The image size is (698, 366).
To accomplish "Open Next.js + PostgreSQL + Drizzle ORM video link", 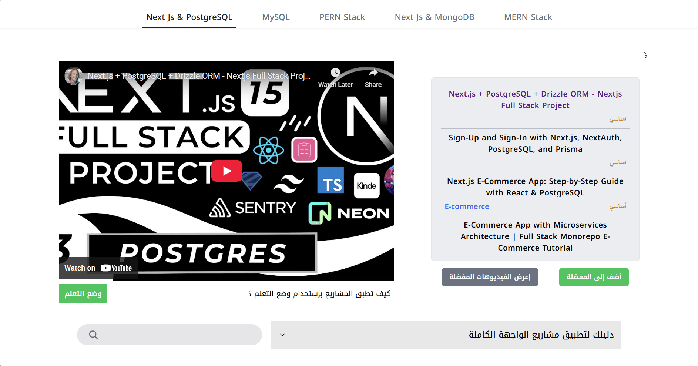I will pyautogui.click(x=535, y=100).
